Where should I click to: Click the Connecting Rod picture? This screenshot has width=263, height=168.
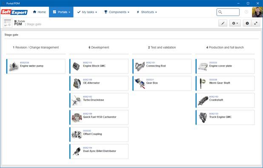[140, 66]
